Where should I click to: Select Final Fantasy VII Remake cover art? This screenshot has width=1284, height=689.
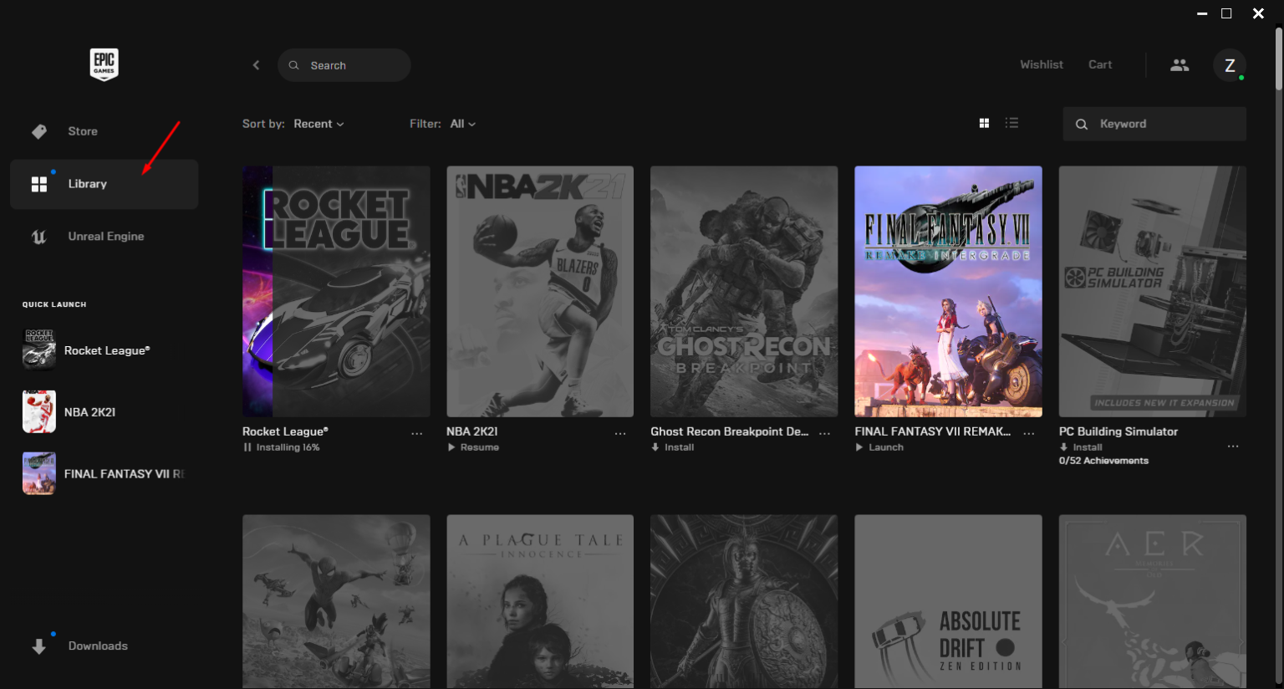click(x=948, y=291)
